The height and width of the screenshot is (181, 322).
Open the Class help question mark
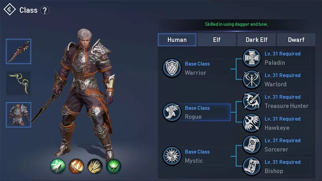pos(45,10)
